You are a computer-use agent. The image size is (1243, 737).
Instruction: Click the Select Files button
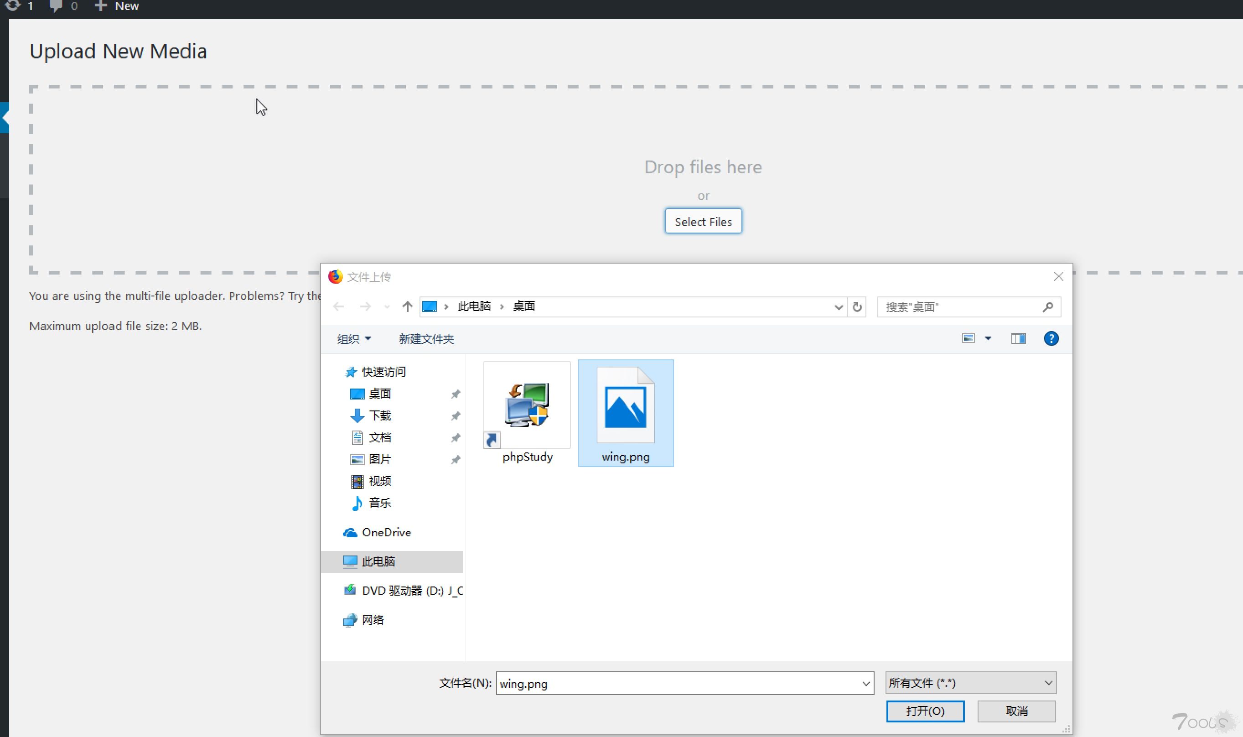click(x=703, y=222)
